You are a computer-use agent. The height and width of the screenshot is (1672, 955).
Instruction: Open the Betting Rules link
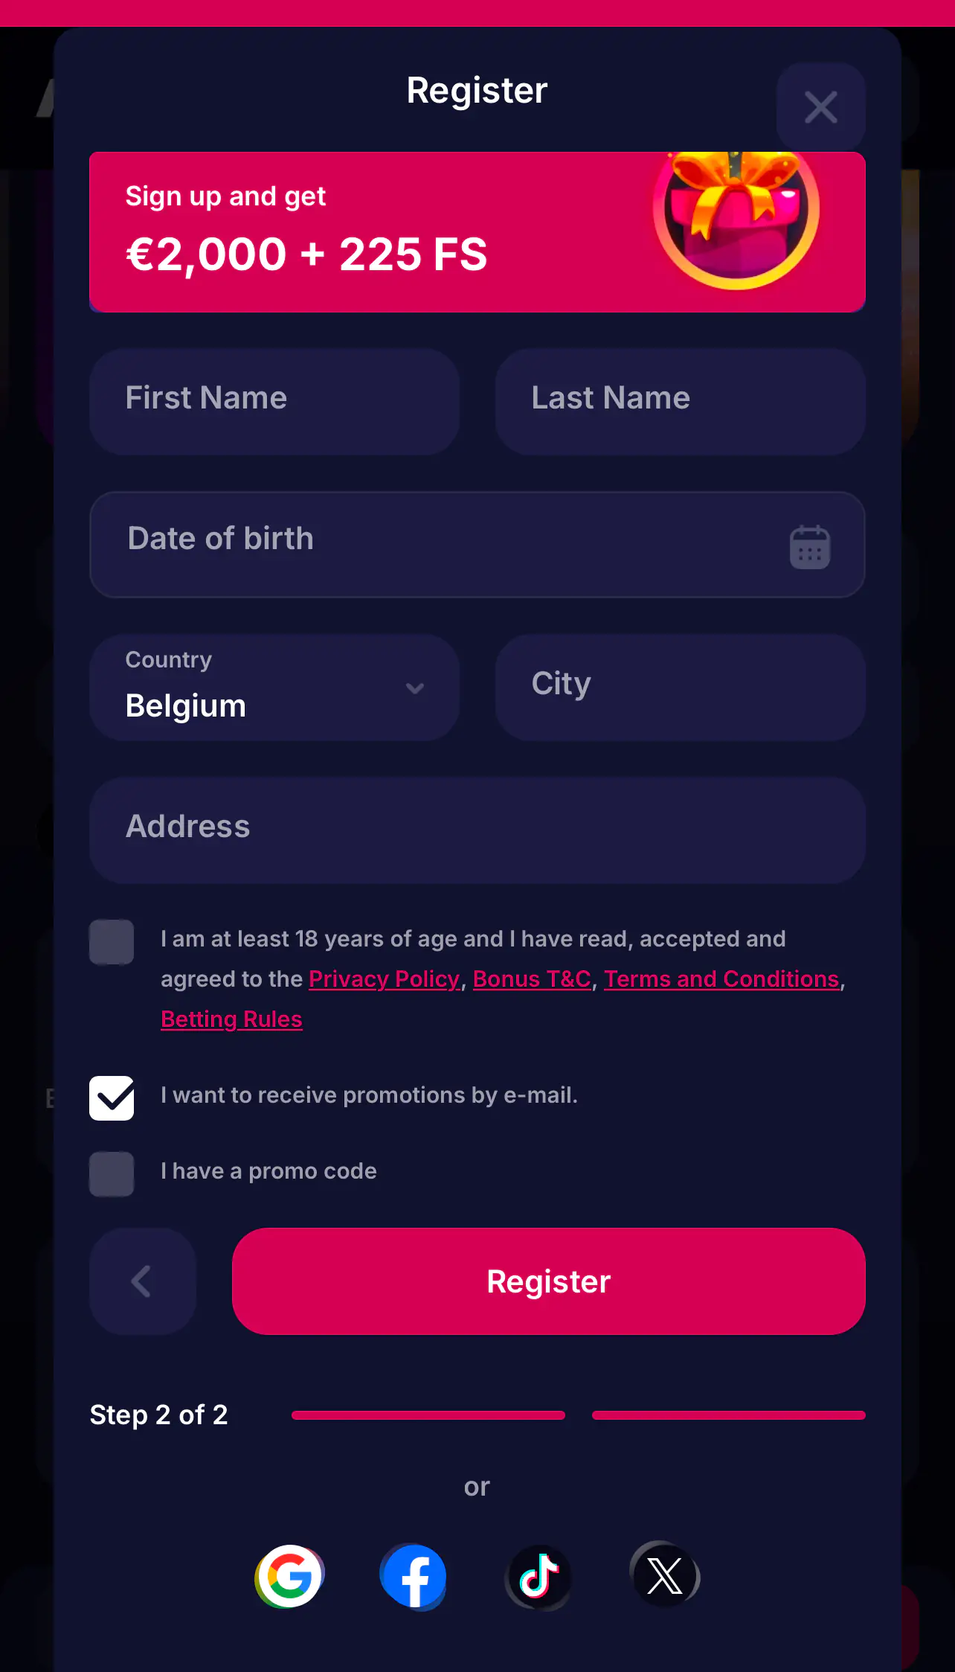coord(232,1019)
